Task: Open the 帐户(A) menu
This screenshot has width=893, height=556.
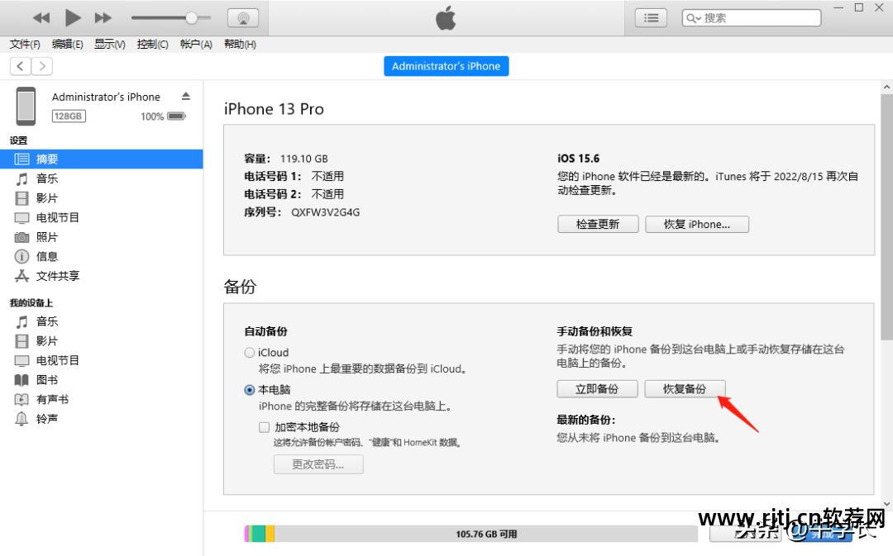Action: pos(196,45)
